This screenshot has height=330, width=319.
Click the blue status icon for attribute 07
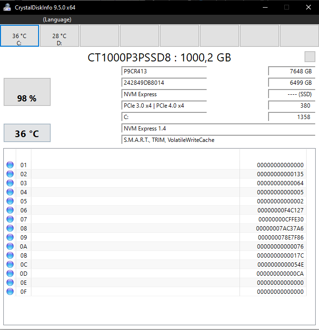tap(10, 219)
